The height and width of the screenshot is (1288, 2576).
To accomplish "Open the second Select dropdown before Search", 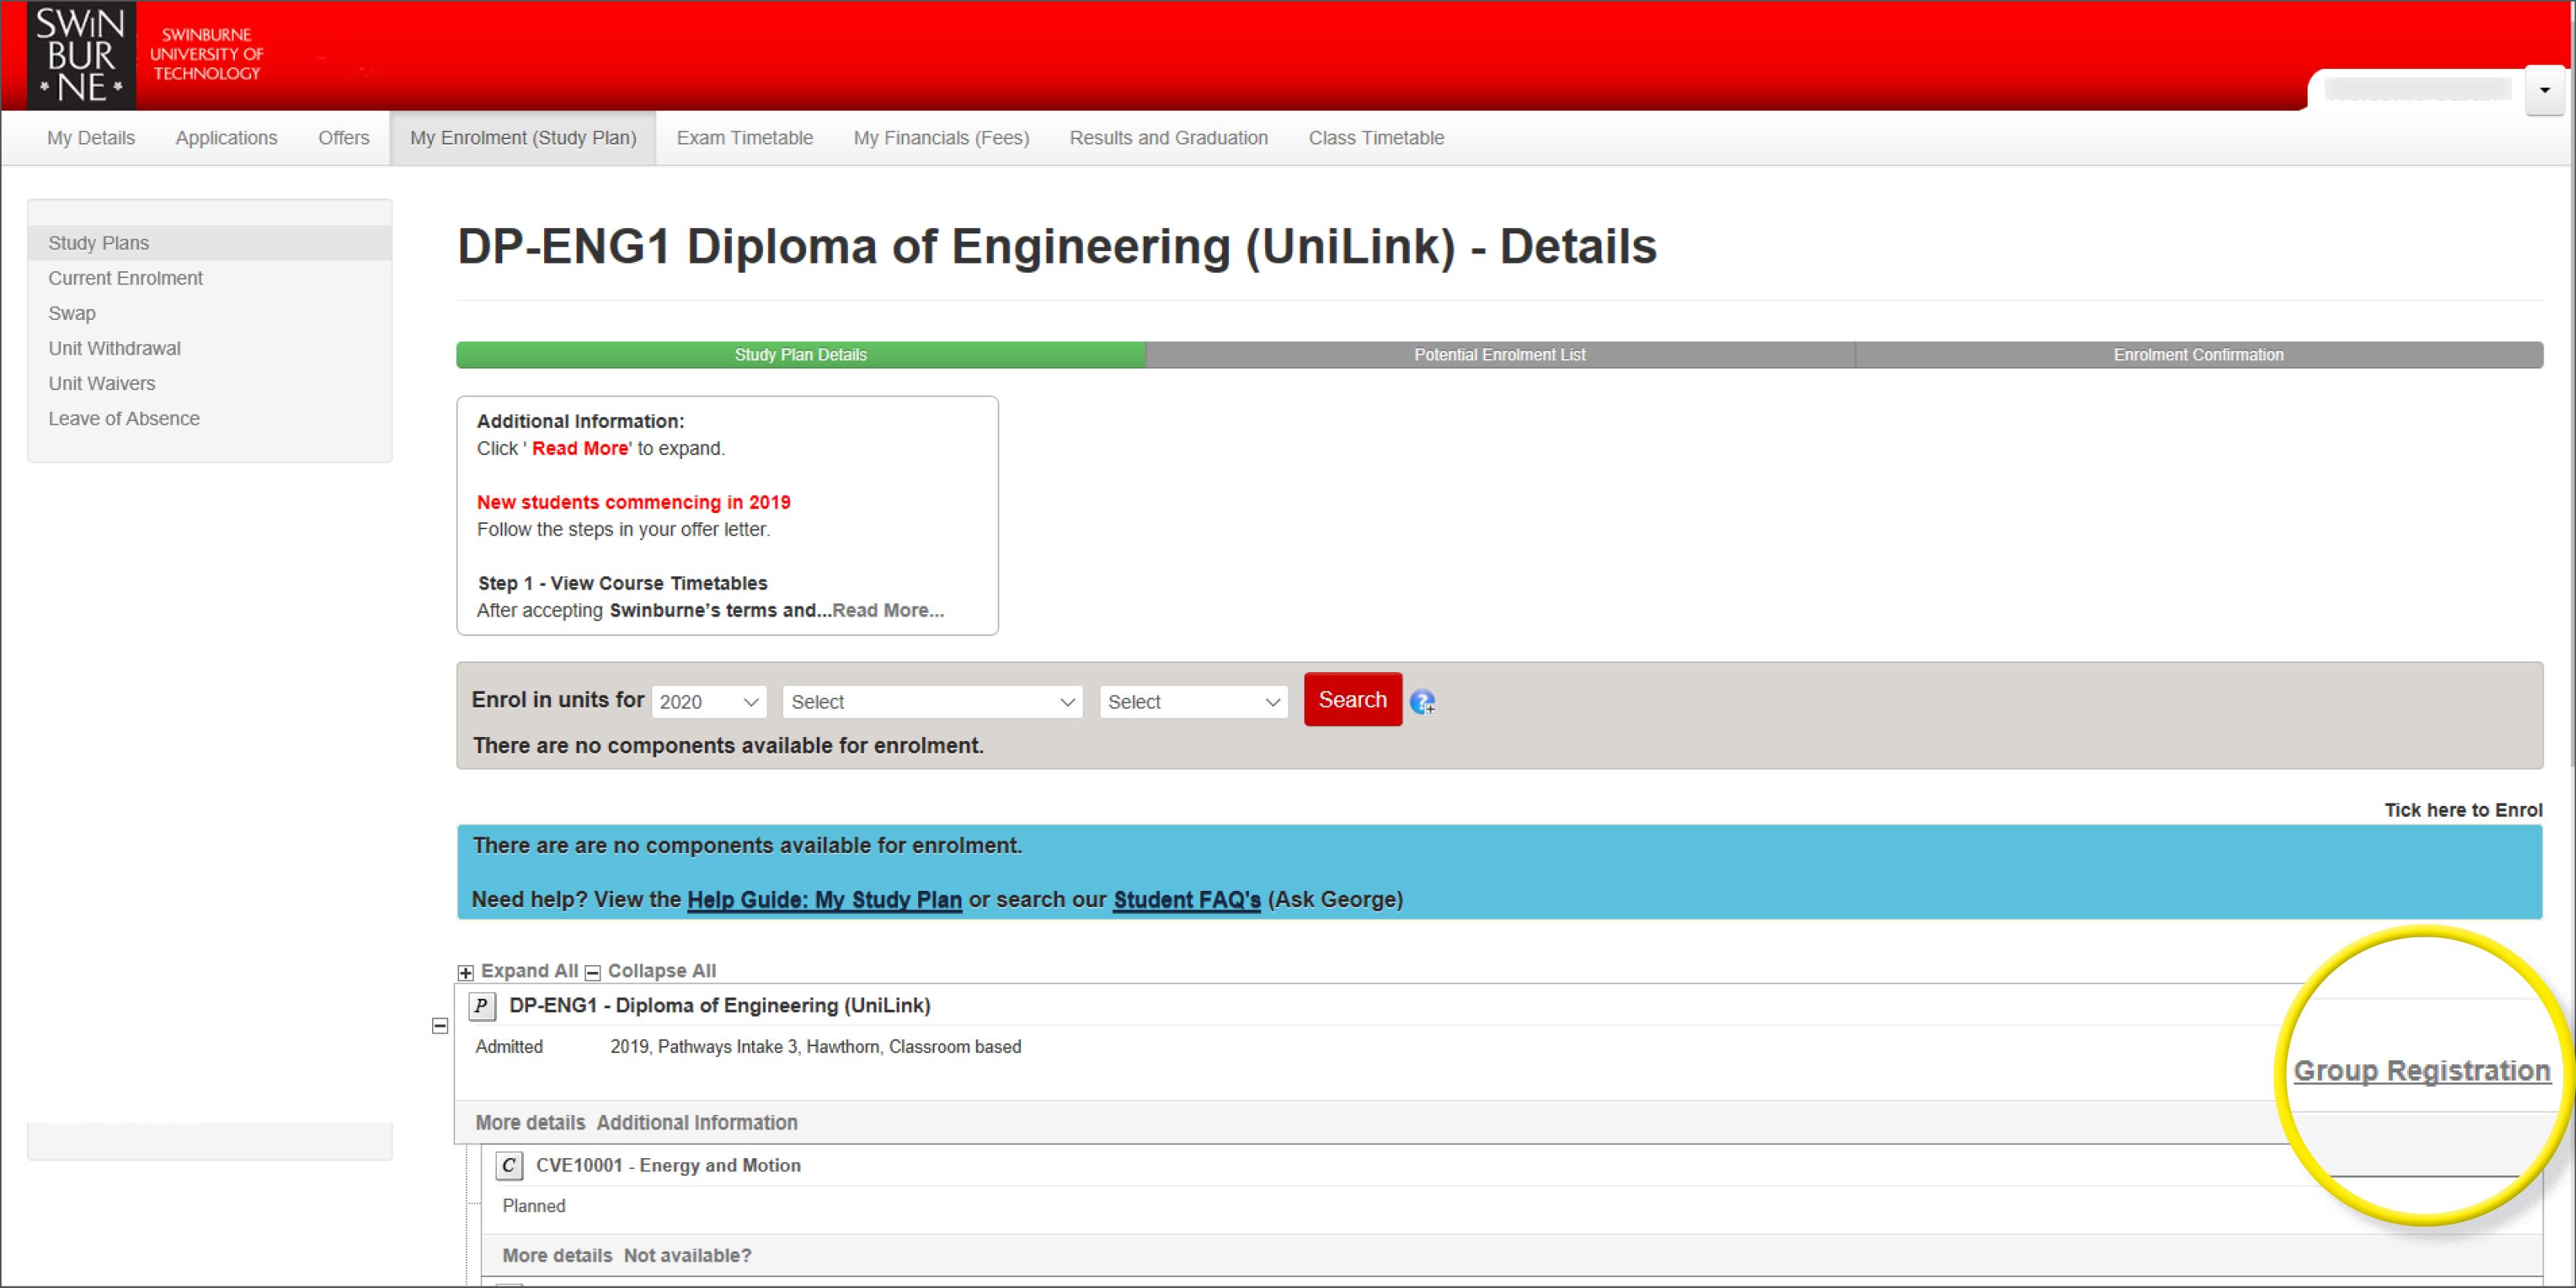I will (1193, 702).
